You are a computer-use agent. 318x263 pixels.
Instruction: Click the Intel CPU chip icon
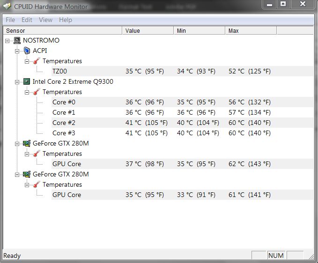pos(27,81)
